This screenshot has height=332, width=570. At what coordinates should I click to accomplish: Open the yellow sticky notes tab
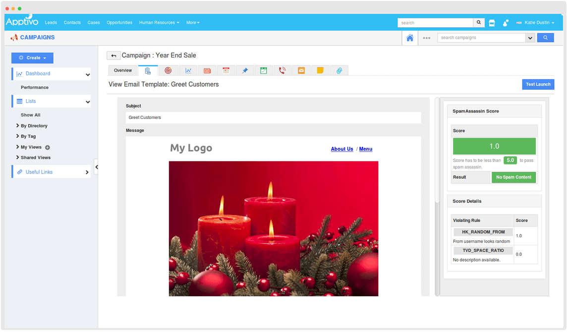(x=320, y=70)
